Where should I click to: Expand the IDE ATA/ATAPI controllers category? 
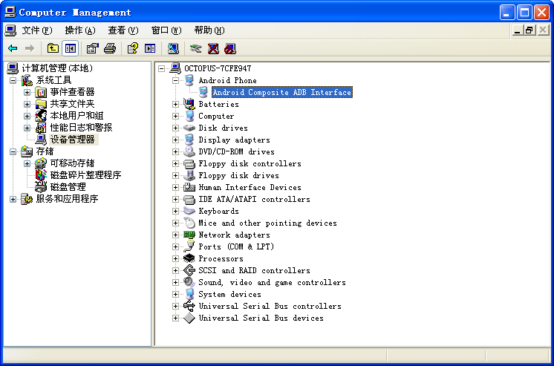coord(175,199)
